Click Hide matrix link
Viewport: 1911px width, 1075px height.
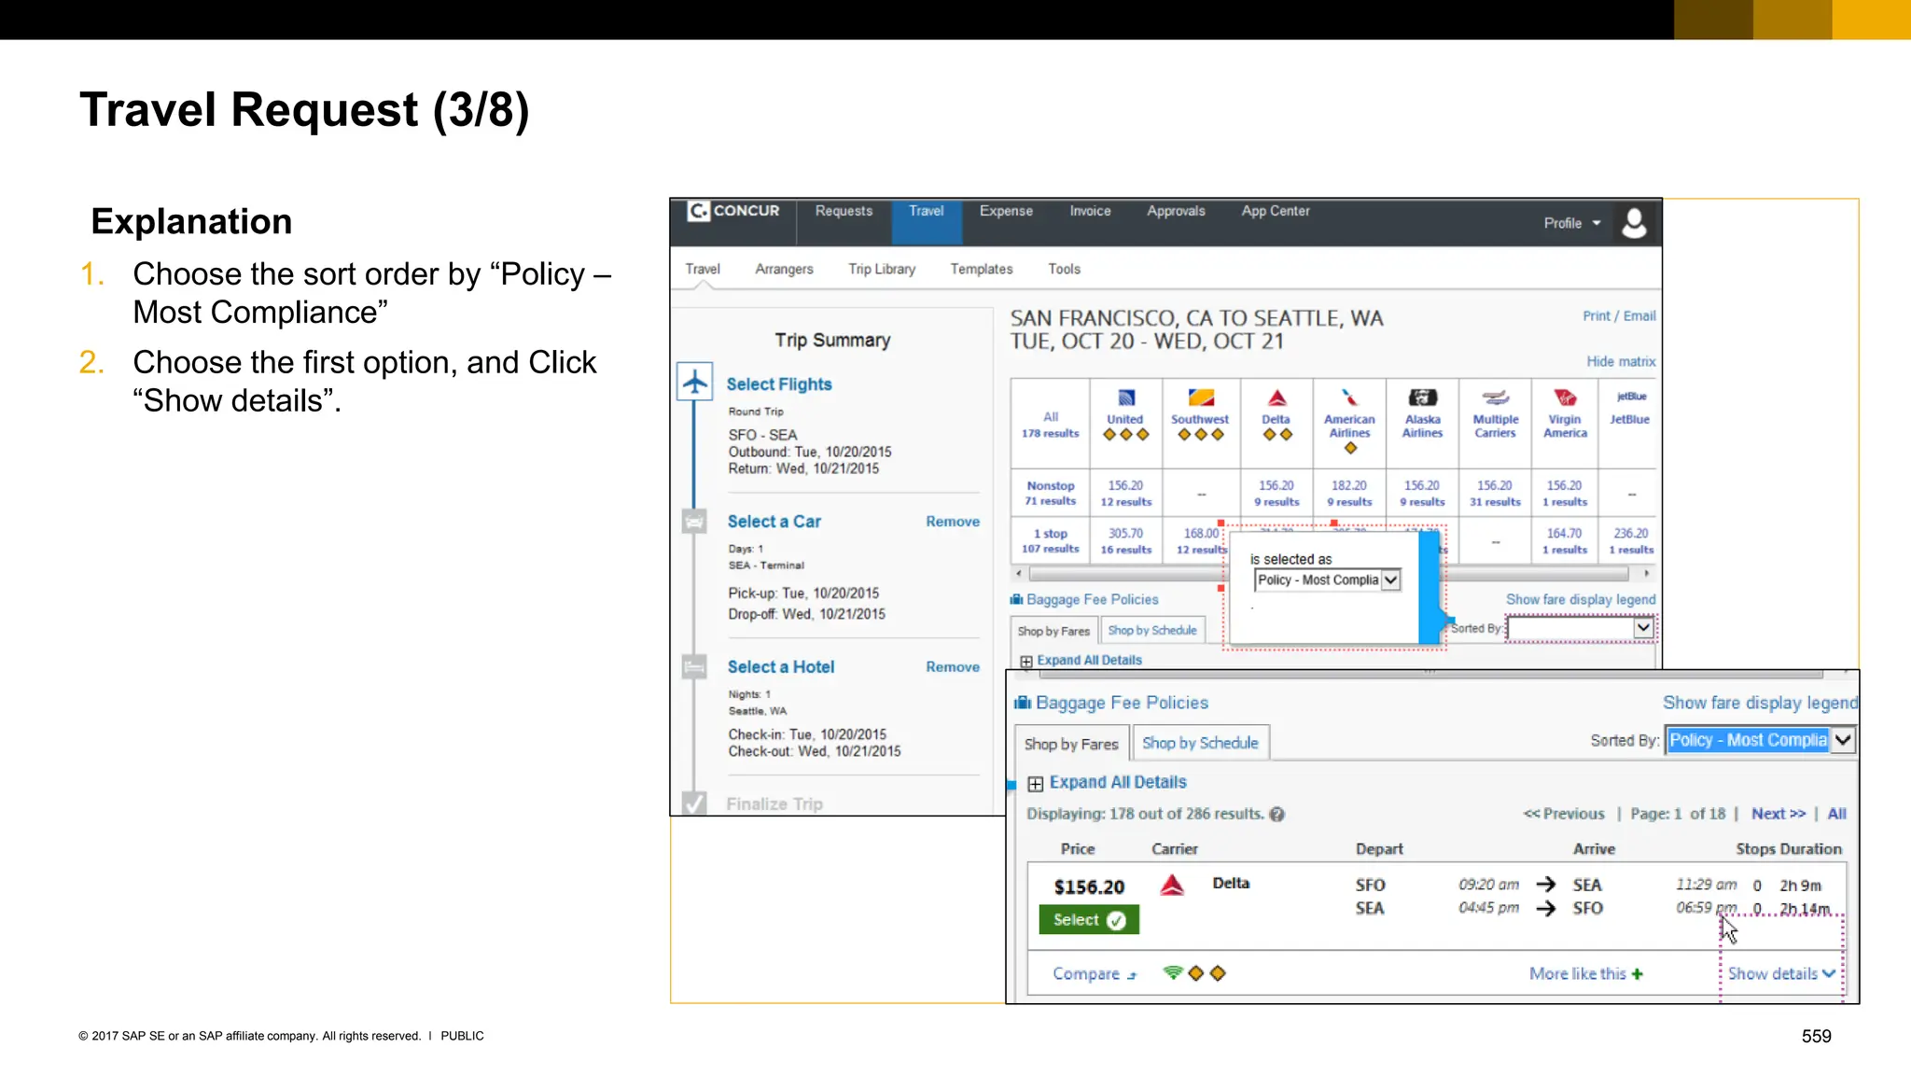pyautogui.click(x=1621, y=361)
